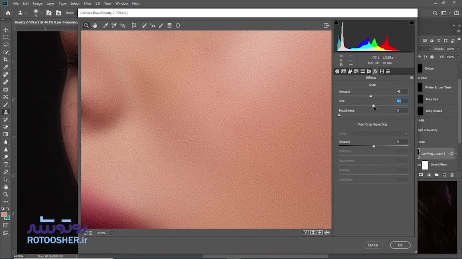Toggle the shadow clipping warning
462x259 pixels.
336,23
